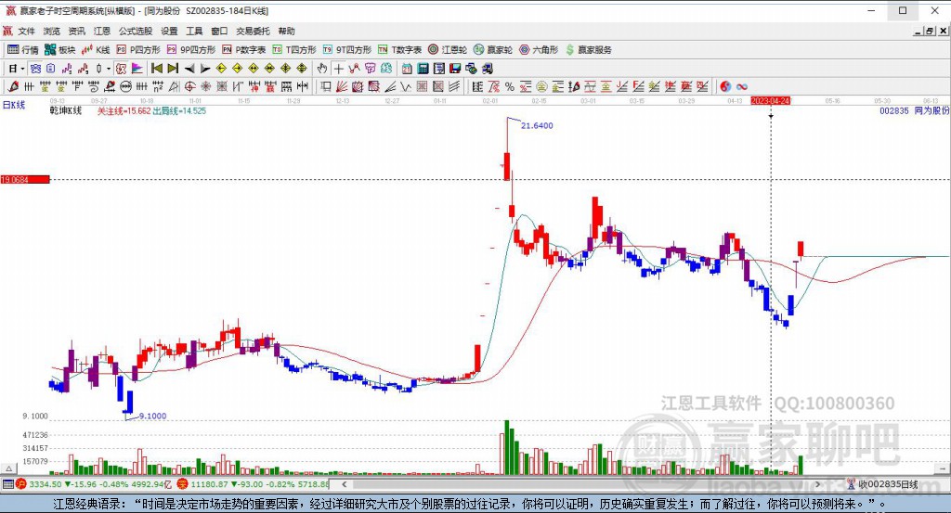The height and width of the screenshot is (513, 951).
Task: Select the gold 金 circle icon
Action: pos(541,86)
